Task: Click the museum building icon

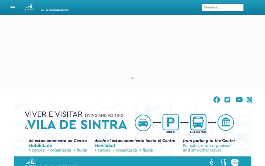Action: (x=226, y=122)
